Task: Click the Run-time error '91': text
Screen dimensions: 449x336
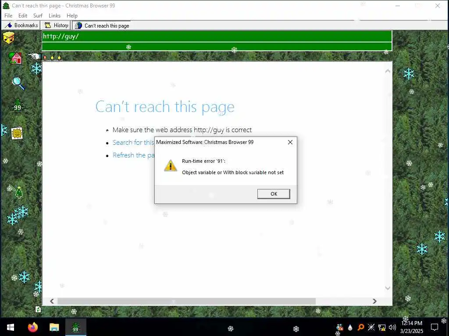Action: (x=203, y=161)
